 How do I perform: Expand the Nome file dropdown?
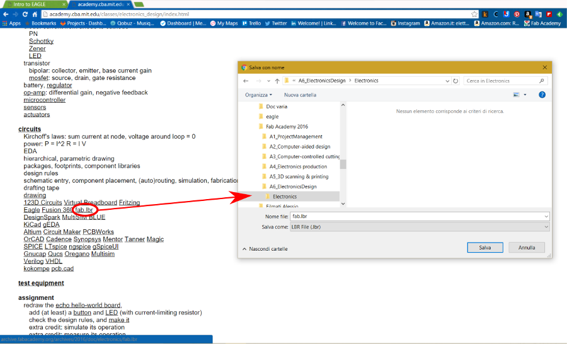[546, 216]
